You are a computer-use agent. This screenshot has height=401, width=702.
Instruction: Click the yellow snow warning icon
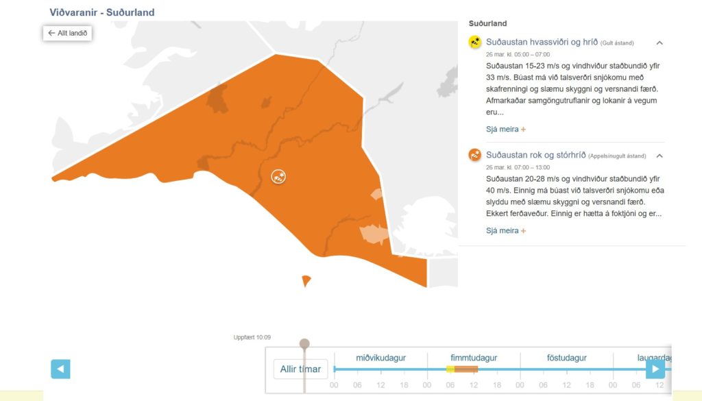coord(475,42)
